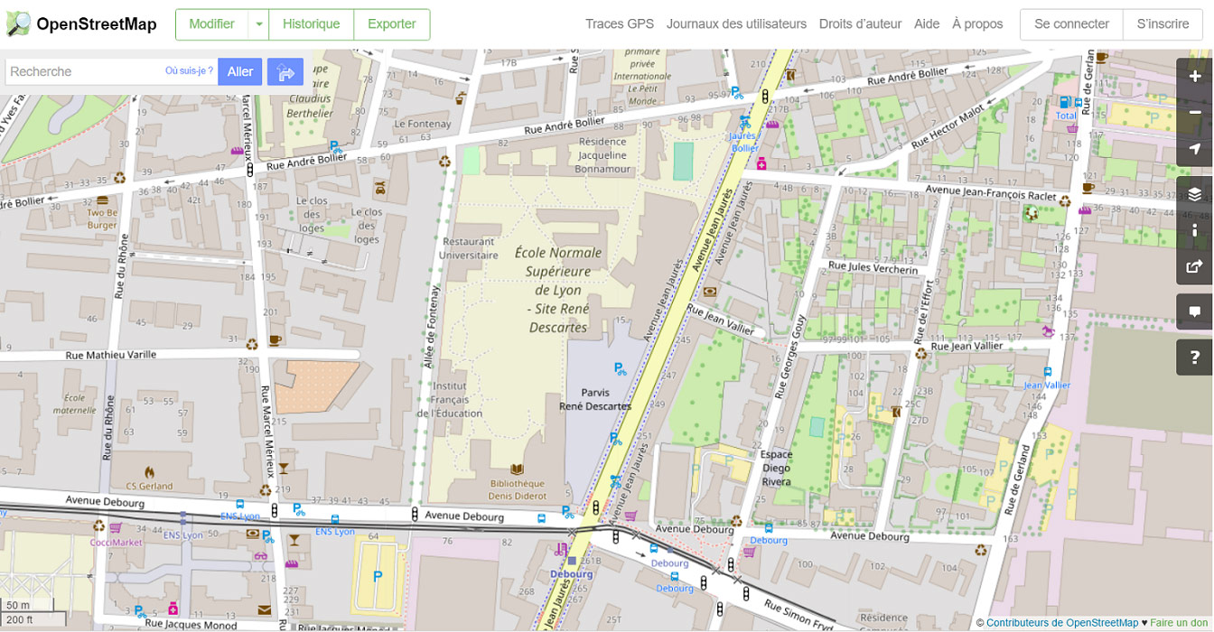1214x632 pixels.
Task: Open the share map icon
Action: (x=1194, y=265)
